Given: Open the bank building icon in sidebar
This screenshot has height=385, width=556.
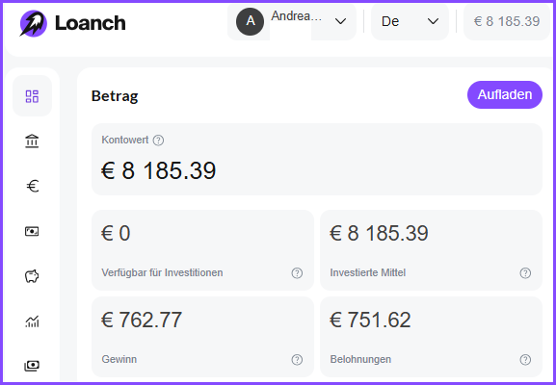Looking at the screenshot, I should click(x=32, y=141).
